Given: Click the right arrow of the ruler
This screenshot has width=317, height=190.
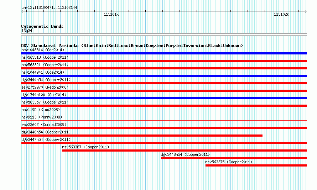Looking at the screenshot, I should tap(306, 11).
